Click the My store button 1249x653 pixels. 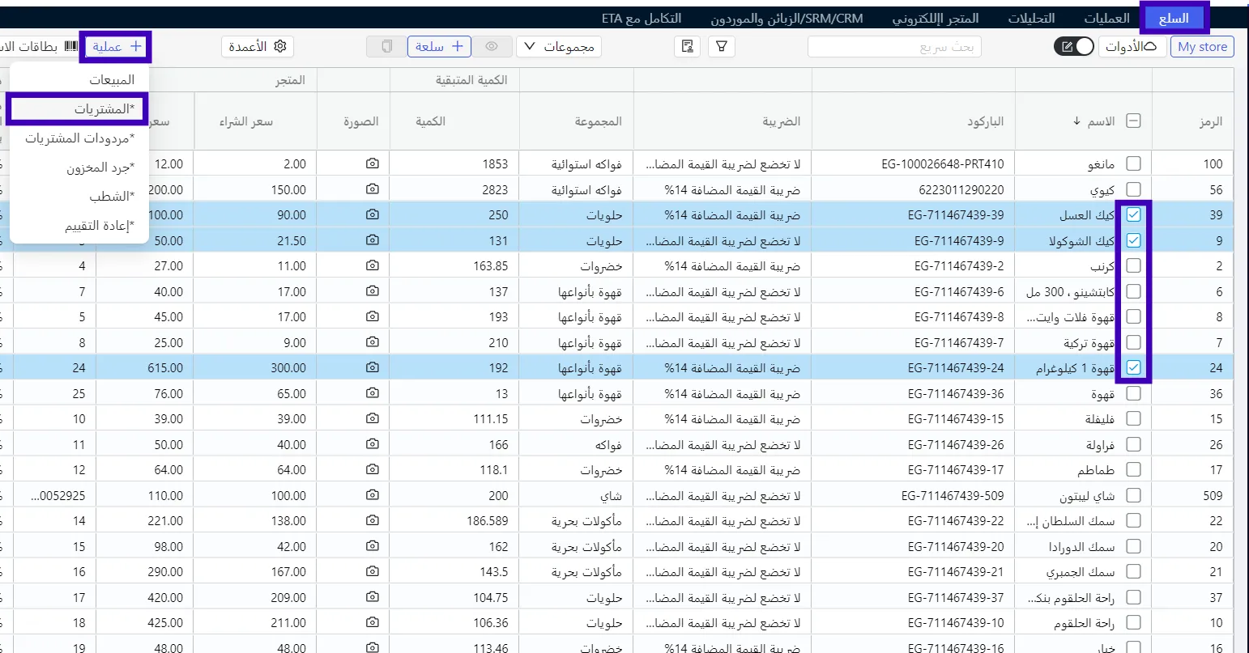click(x=1202, y=47)
